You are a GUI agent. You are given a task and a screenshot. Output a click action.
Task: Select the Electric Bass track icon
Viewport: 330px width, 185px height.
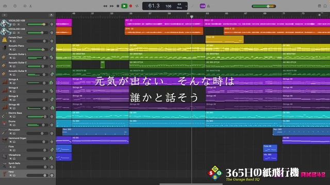4,115
